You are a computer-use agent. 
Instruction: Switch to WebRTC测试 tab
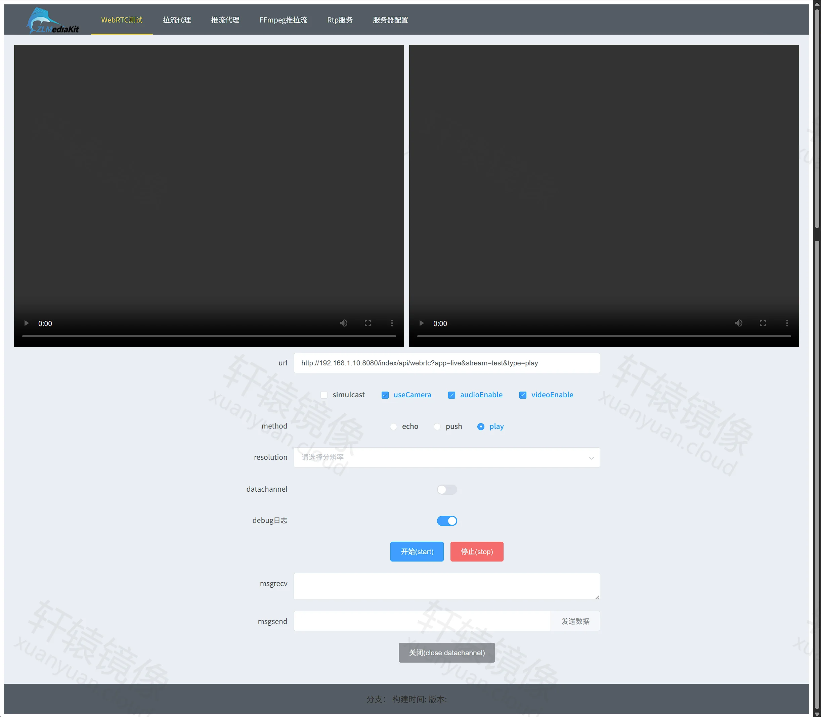pos(122,20)
